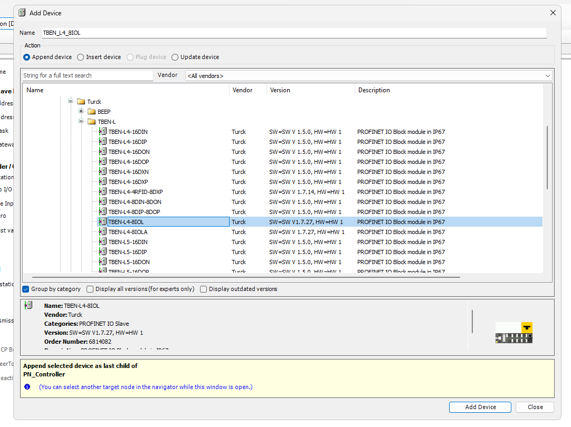Click the Close button
Image resolution: width=571 pixels, height=427 pixels.
click(x=535, y=407)
